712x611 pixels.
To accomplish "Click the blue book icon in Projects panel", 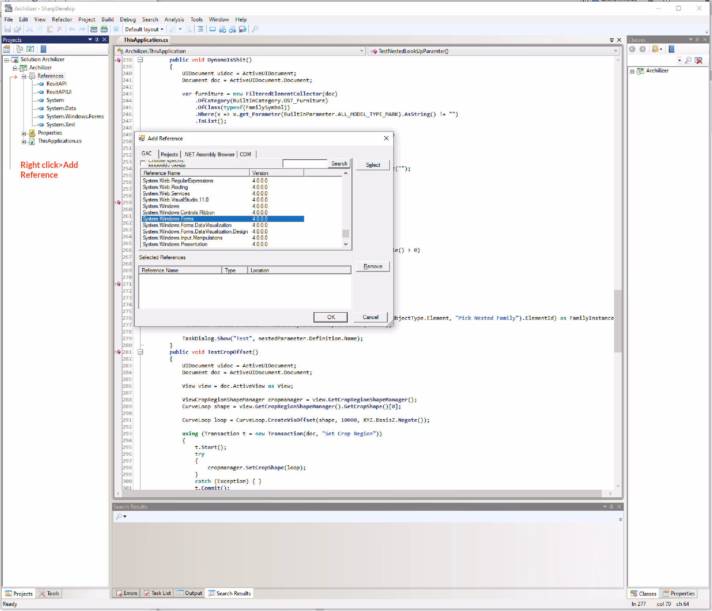I will 43,49.
